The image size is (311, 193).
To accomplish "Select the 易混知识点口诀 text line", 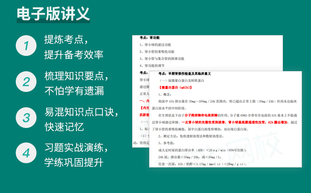I will [82, 112].
